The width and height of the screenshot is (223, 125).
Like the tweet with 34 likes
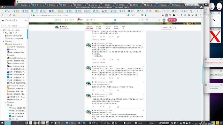click(x=110, y=59)
